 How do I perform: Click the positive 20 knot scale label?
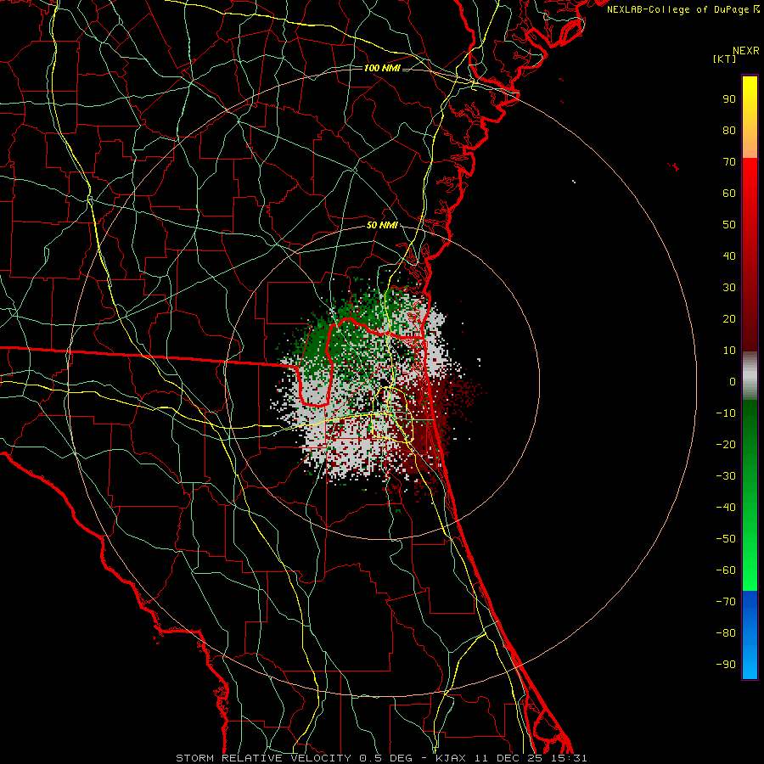729,318
